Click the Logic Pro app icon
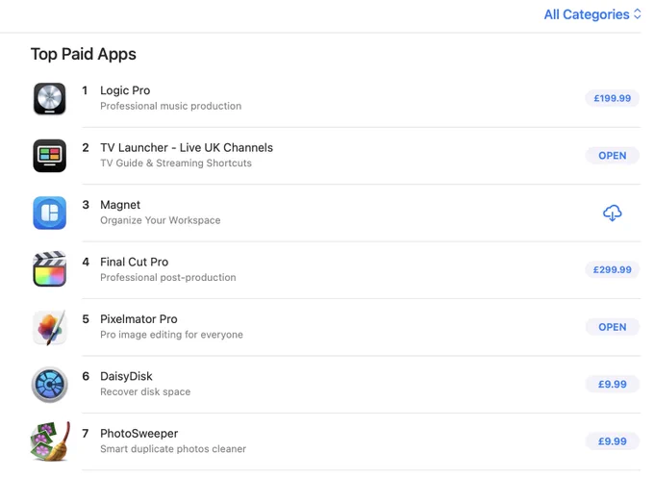Image resolution: width=654 pixels, height=478 pixels. pos(50,99)
